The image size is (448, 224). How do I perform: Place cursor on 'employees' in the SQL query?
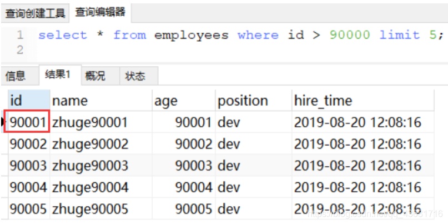pos(191,35)
